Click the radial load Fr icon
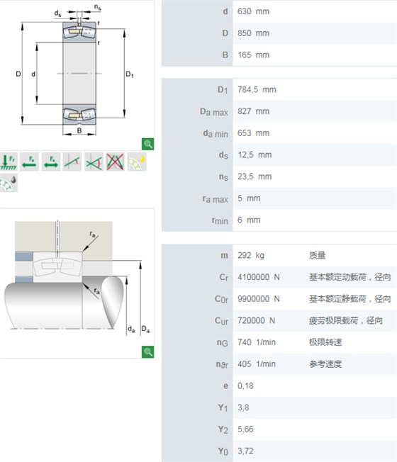397x462 pixels. [9, 162]
